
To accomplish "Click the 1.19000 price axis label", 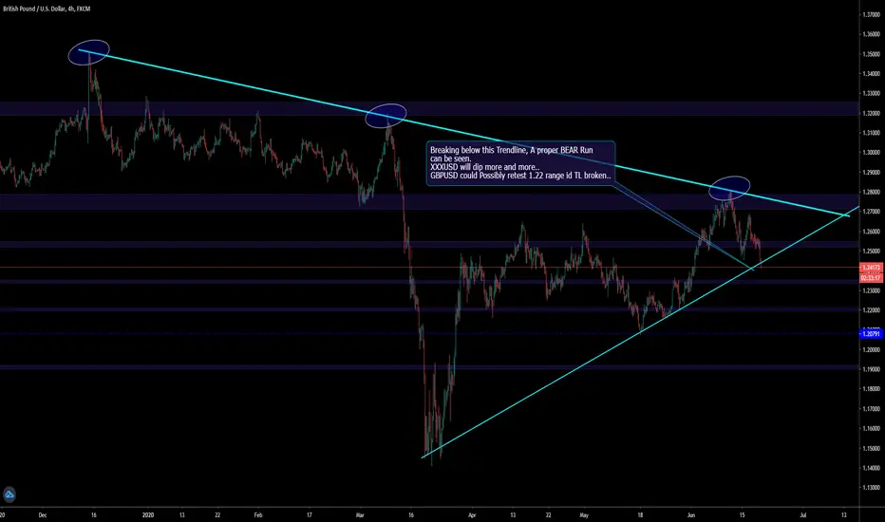I will [x=872, y=369].
